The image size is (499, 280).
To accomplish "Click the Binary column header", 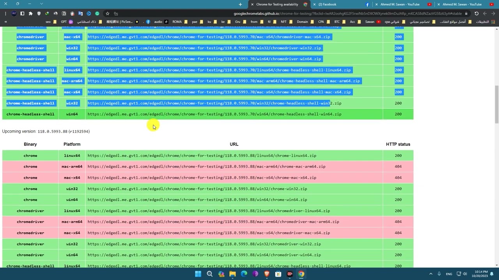I will click(30, 144).
